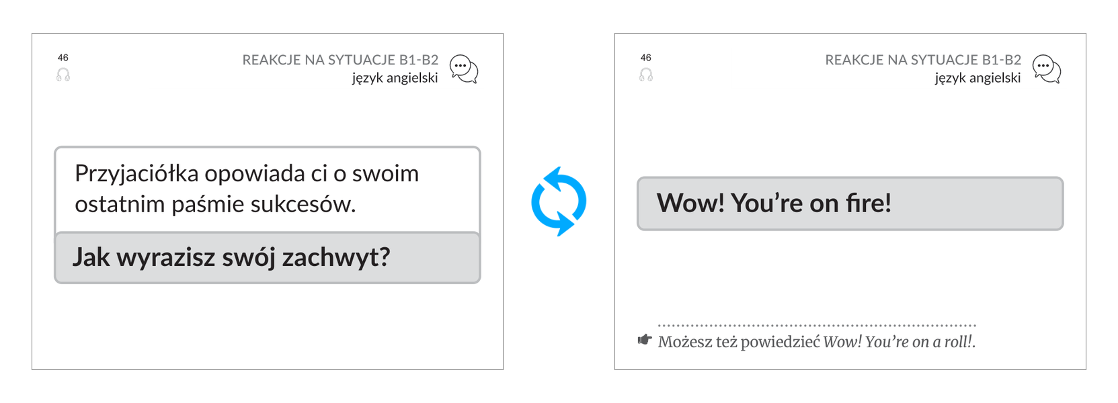Click 'język angielski' label on the left card
This screenshot has height=403, width=1118.
point(395,78)
